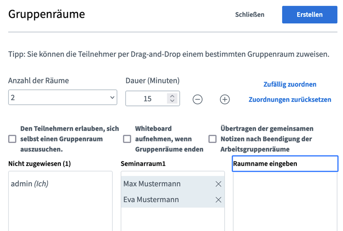Viewport: 343px width, 231px height.
Task: Click the Dauer (Minuten) label
Action: (152, 80)
